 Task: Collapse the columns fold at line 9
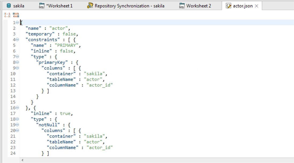17,68
